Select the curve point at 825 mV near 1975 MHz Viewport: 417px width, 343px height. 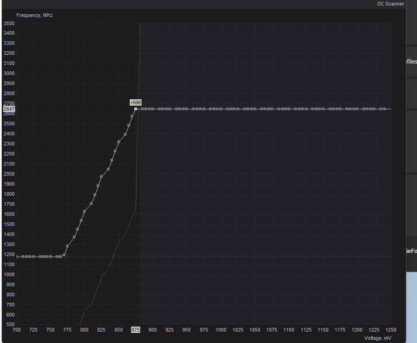pos(101,177)
